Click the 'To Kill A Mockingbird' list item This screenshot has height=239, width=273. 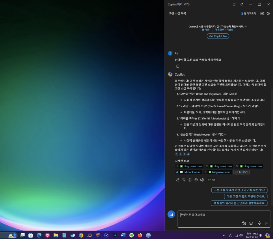208,118
